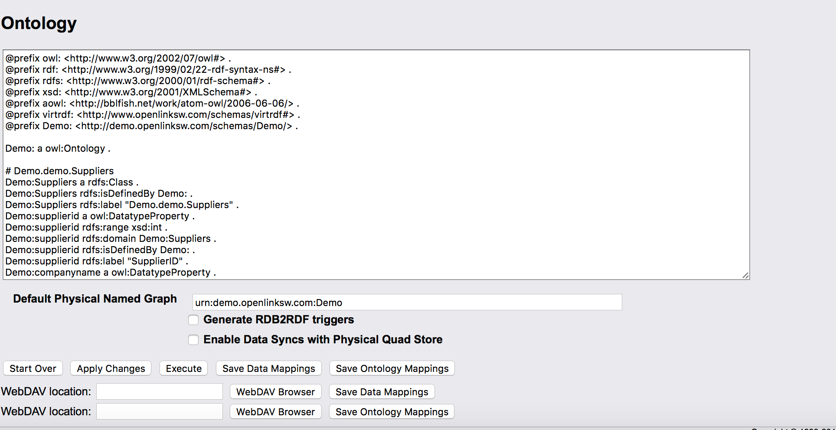Click the second WebDAV location input field
Screen dimensions: 836x430
coord(159,411)
